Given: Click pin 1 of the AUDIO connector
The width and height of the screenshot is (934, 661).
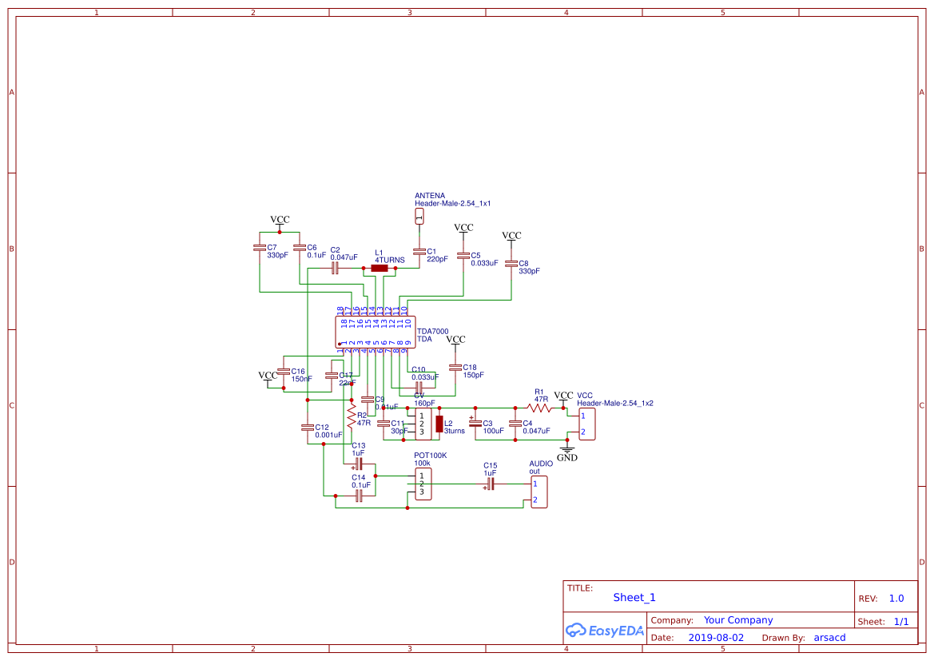Looking at the screenshot, I should (535, 484).
